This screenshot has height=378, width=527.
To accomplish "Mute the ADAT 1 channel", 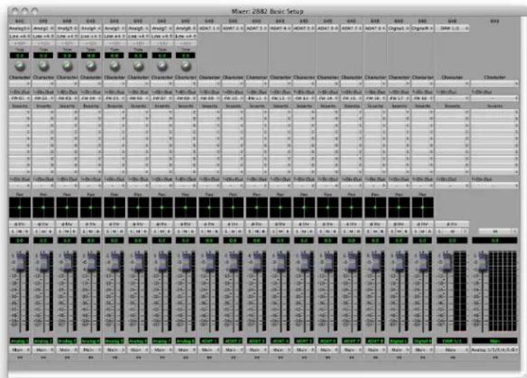I will click(209, 231).
